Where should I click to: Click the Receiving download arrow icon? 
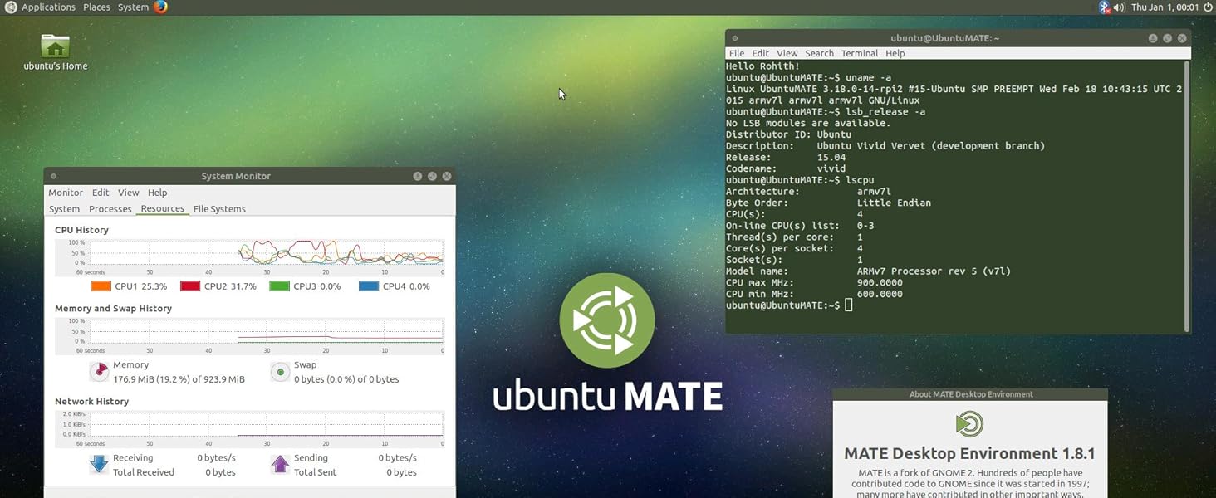97,464
